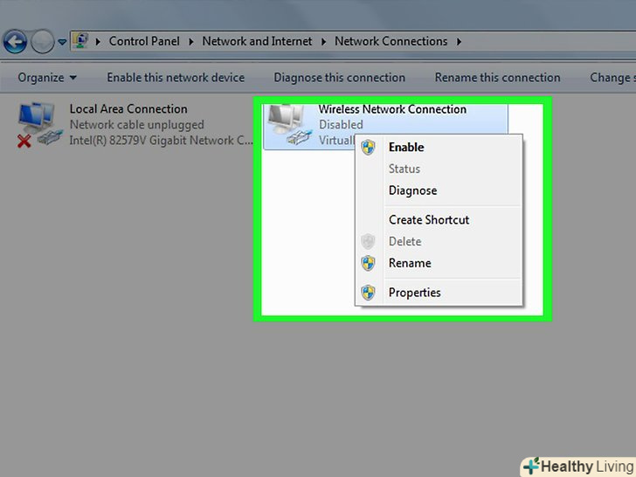Choose Rename in the context menu
Image resolution: width=636 pixels, height=477 pixels.
click(x=439, y=263)
